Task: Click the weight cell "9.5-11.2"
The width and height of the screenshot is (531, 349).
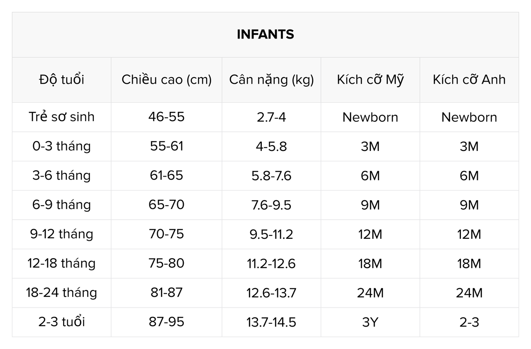Action: (271, 235)
